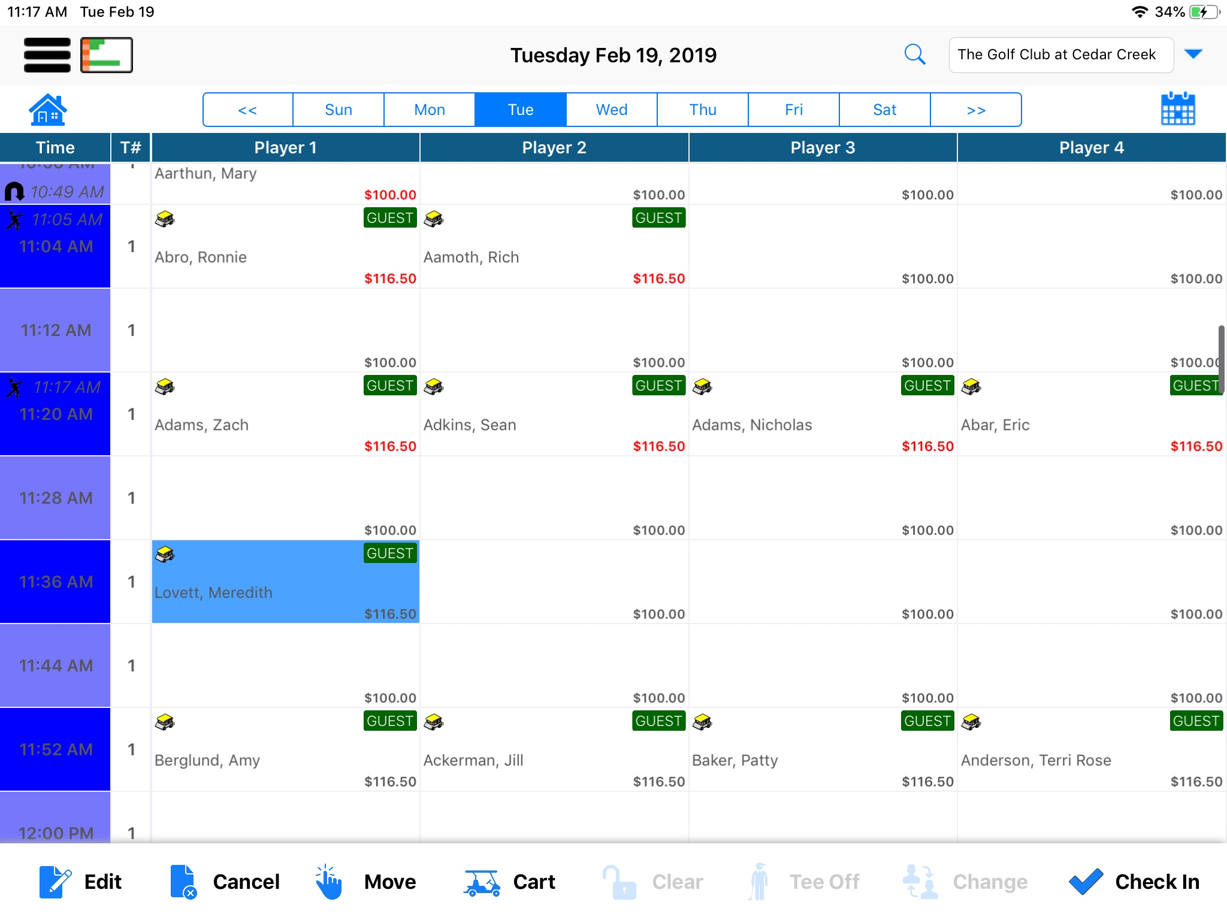Go to previous week with << button
This screenshot has width=1227, height=920.
pyautogui.click(x=247, y=110)
